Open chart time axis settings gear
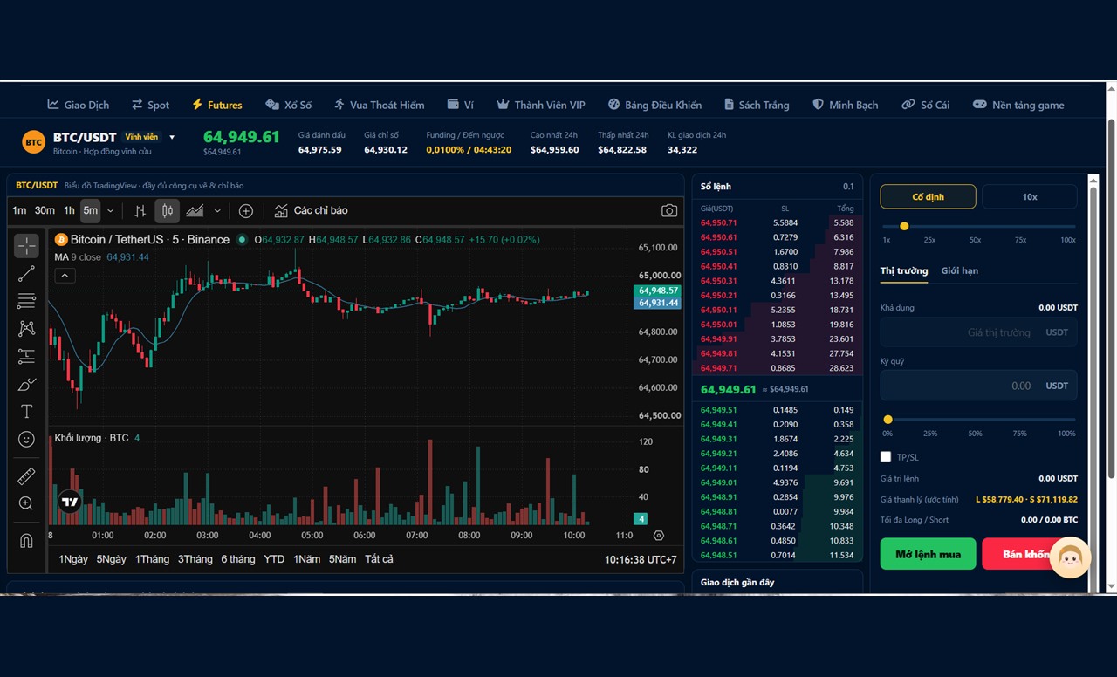 [x=659, y=536]
